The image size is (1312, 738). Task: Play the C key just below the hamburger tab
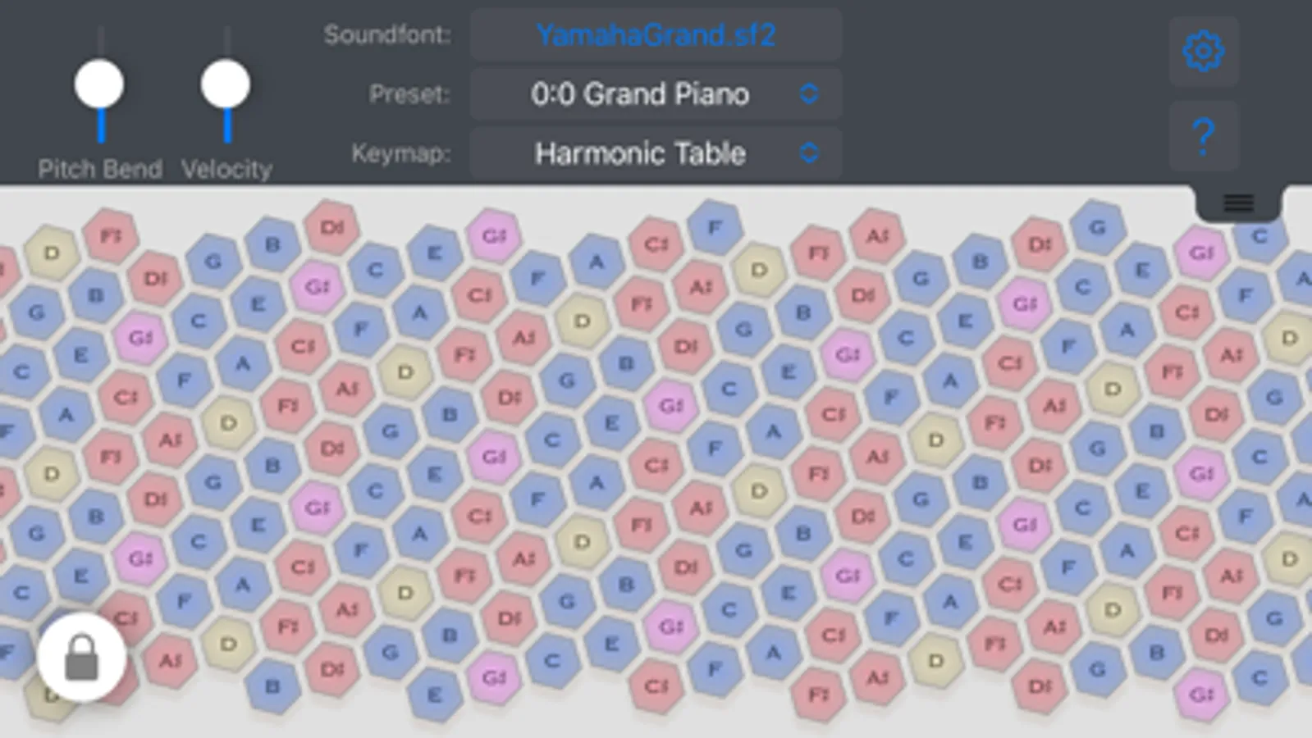[1259, 239]
